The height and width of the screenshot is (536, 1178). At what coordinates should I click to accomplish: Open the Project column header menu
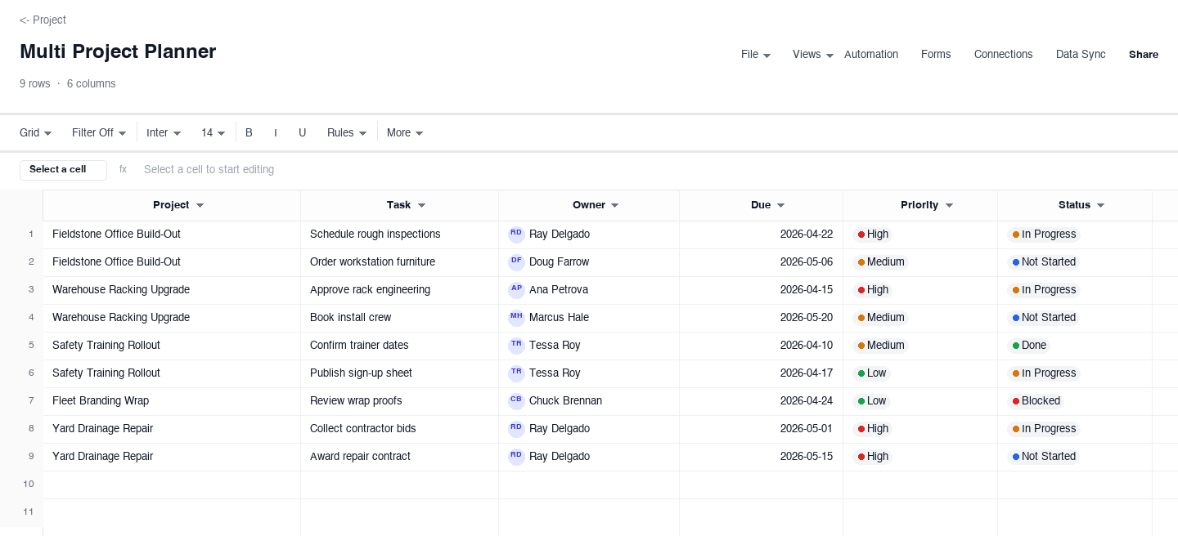point(200,205)
